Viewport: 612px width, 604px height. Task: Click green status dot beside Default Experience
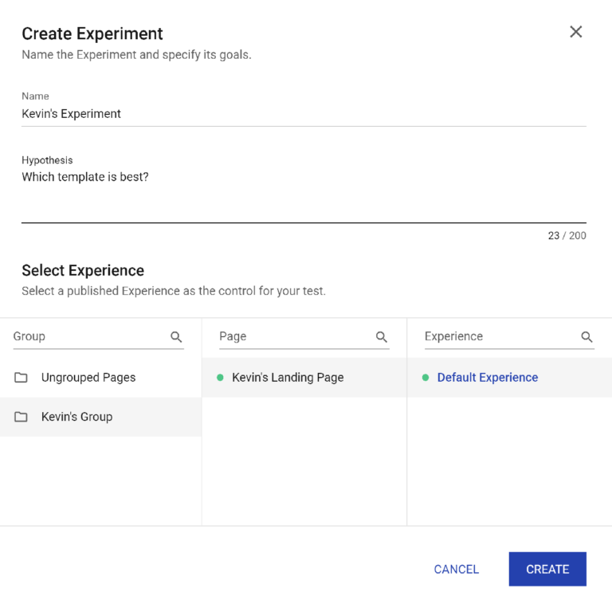pos(426,378)
